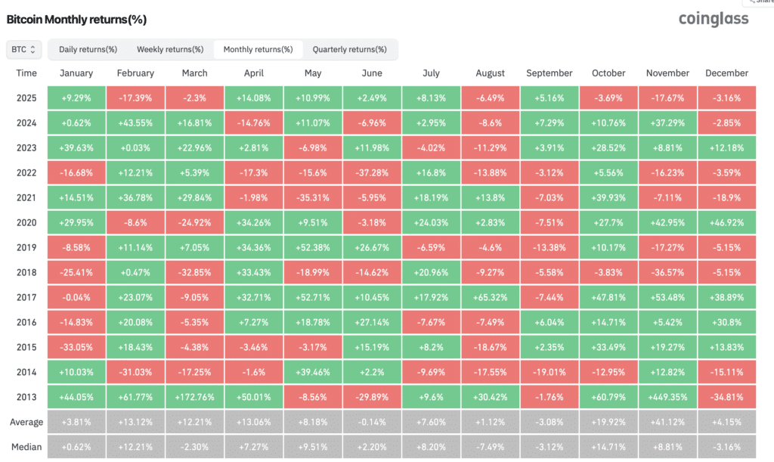Open the BTC coin selector dropdown

tap(23, 49)
